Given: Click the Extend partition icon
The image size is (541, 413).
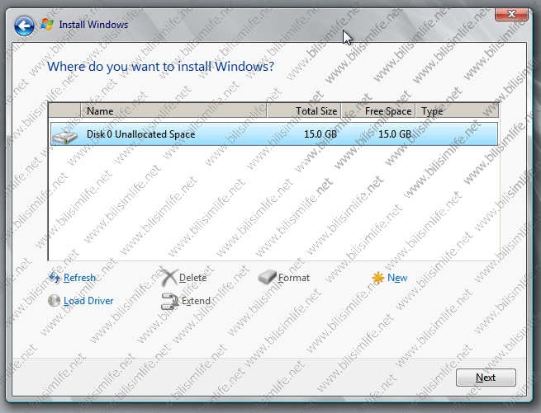Looking at the screenshot, I should (x=169, y=302).
